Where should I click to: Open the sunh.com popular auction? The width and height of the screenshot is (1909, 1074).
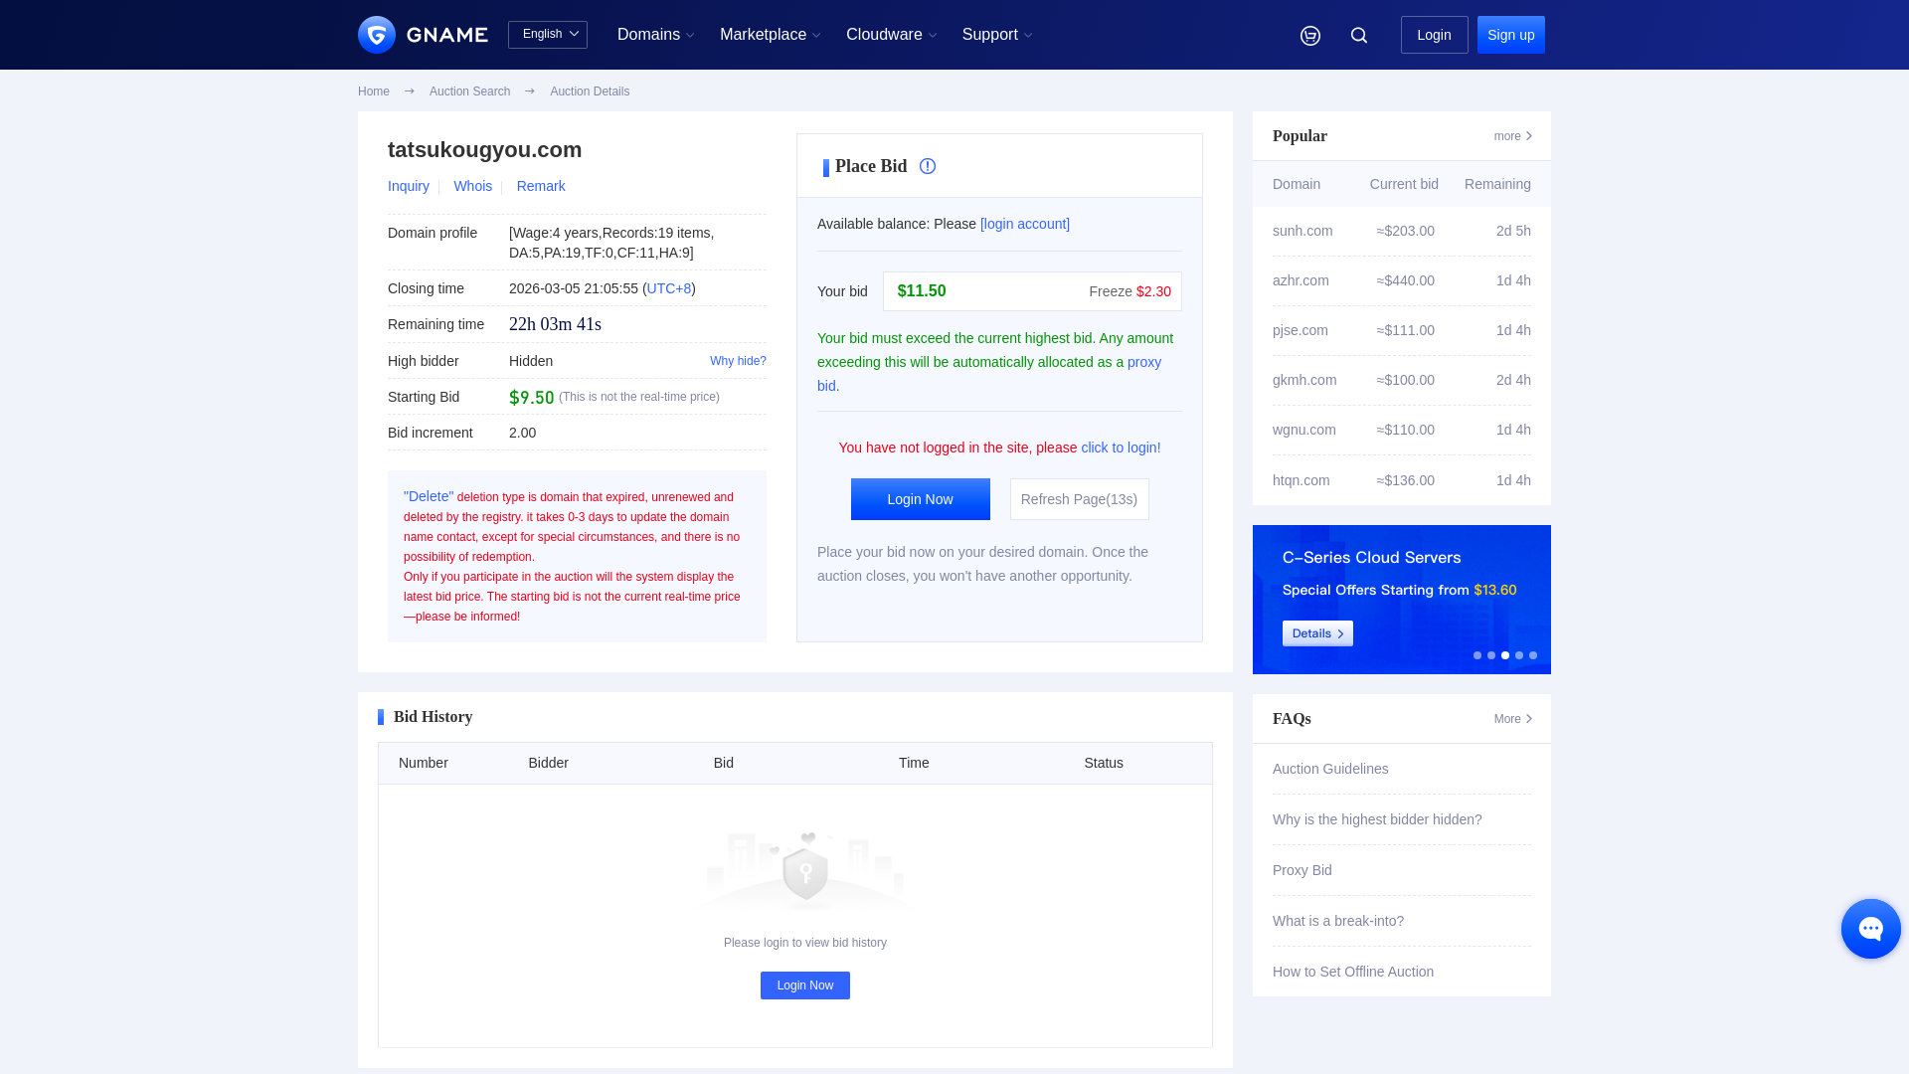[1302, 231]
